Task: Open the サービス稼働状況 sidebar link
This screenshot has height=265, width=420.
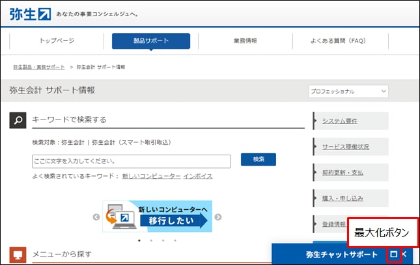Action: click(x=346, y=147)
